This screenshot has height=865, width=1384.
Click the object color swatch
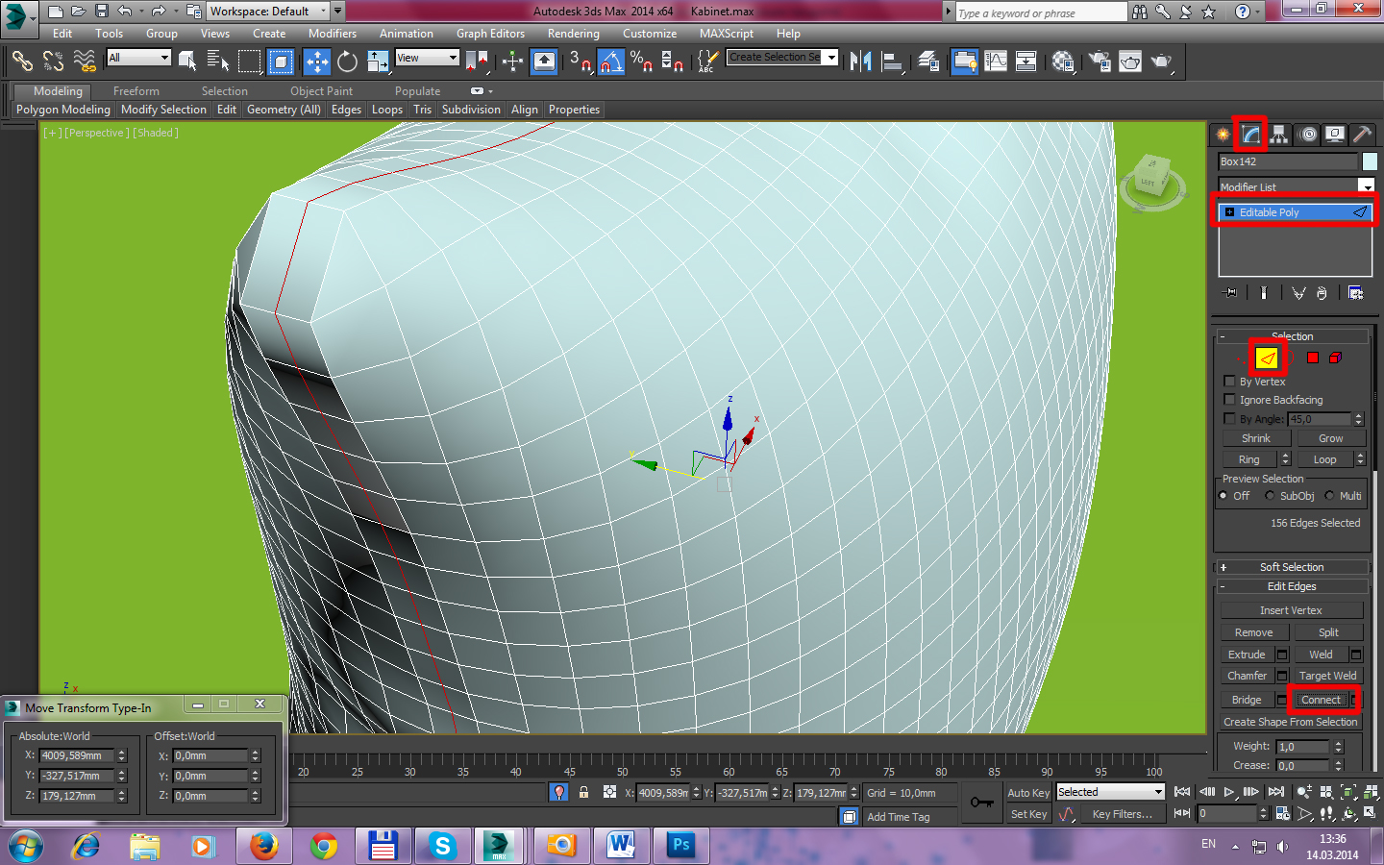1370,161
